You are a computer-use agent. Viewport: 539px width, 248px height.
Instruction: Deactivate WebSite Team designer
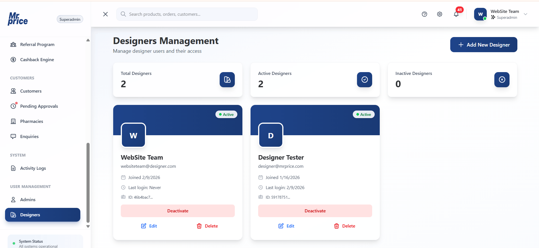[x=178, y=211]
